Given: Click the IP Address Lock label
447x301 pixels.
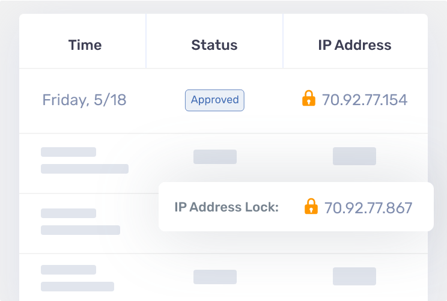Looking at the screenshot, I should click(227, 207).
